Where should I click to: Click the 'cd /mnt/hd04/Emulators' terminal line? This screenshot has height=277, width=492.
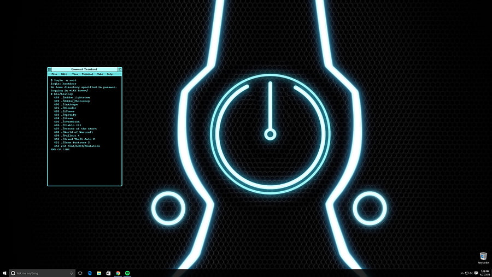click(77, 146)
